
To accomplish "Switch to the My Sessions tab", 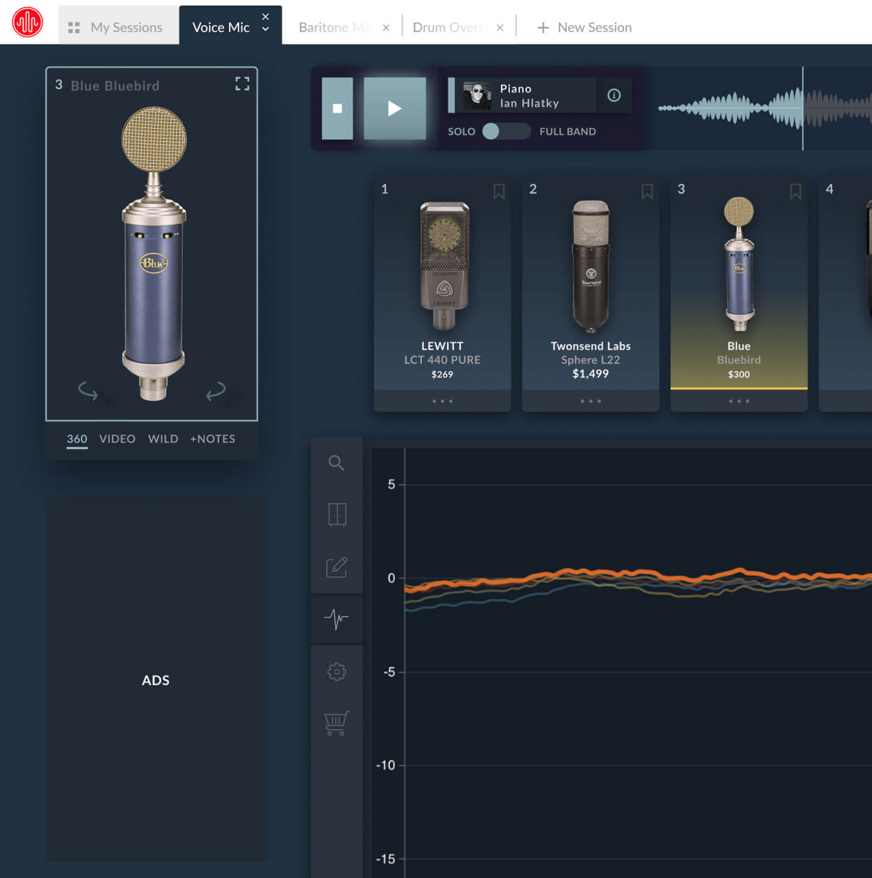I will click(x=117, y=27).
